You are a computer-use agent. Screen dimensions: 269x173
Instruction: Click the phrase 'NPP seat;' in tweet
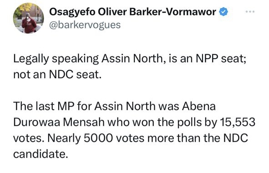(x=221, y=59)
